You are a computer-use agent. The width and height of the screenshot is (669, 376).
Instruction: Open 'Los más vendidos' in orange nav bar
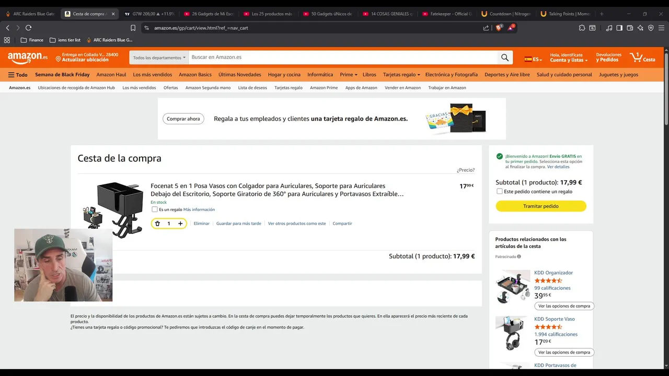pos(153,75)
